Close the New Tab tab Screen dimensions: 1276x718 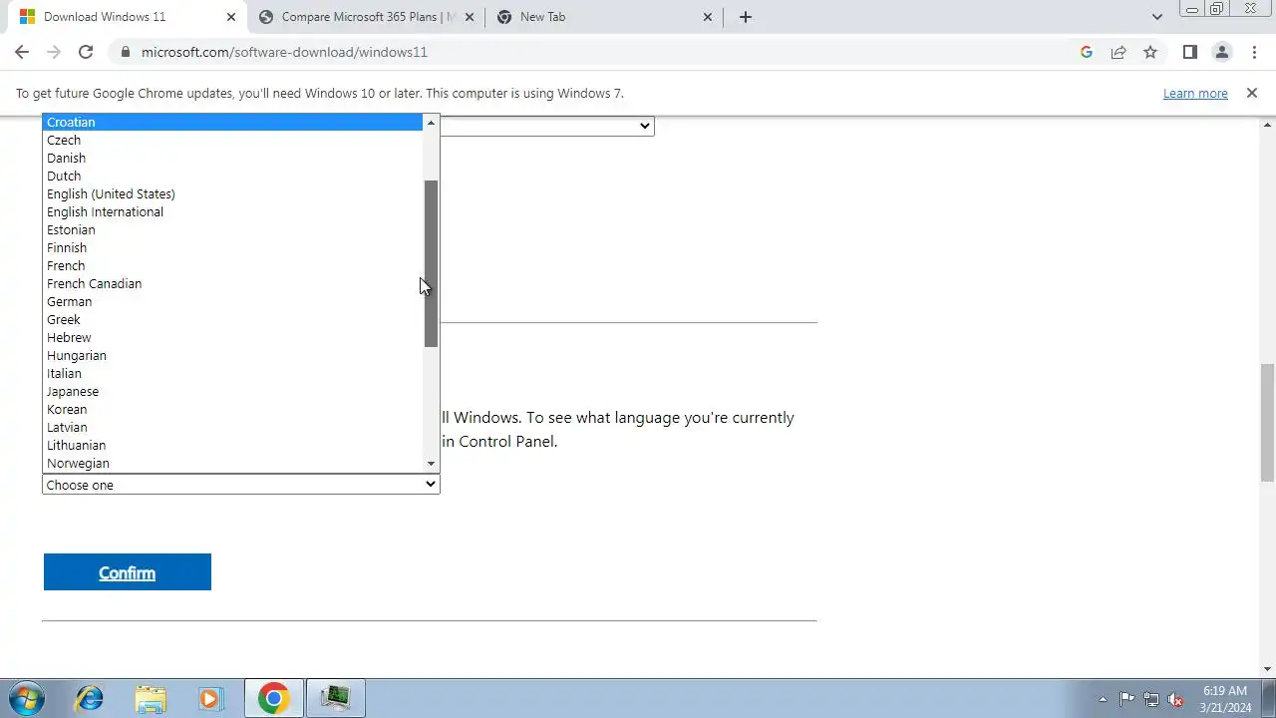click(x=708, y=17)
